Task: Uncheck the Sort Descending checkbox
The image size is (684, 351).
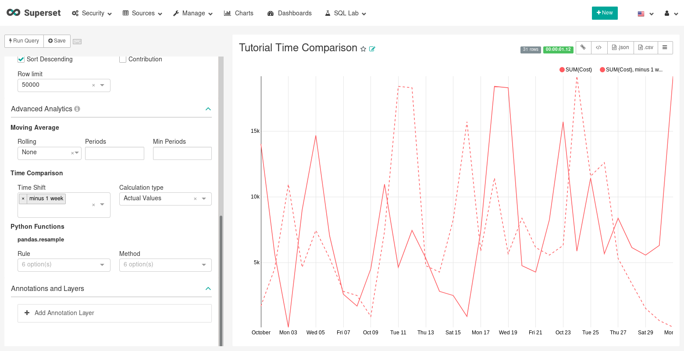Action: pos(21,59)
